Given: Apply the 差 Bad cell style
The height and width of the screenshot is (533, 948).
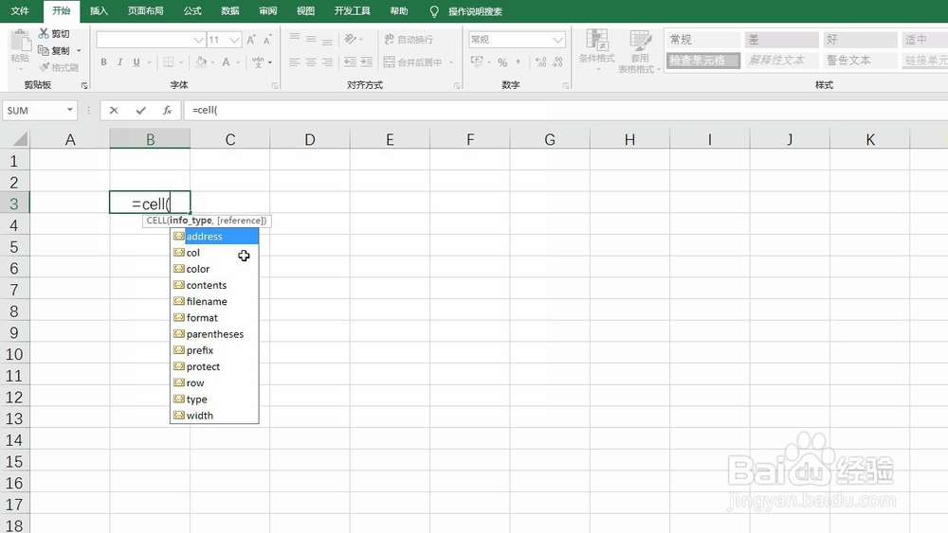Looking at the screenshot, I should [x=781, y=39].
